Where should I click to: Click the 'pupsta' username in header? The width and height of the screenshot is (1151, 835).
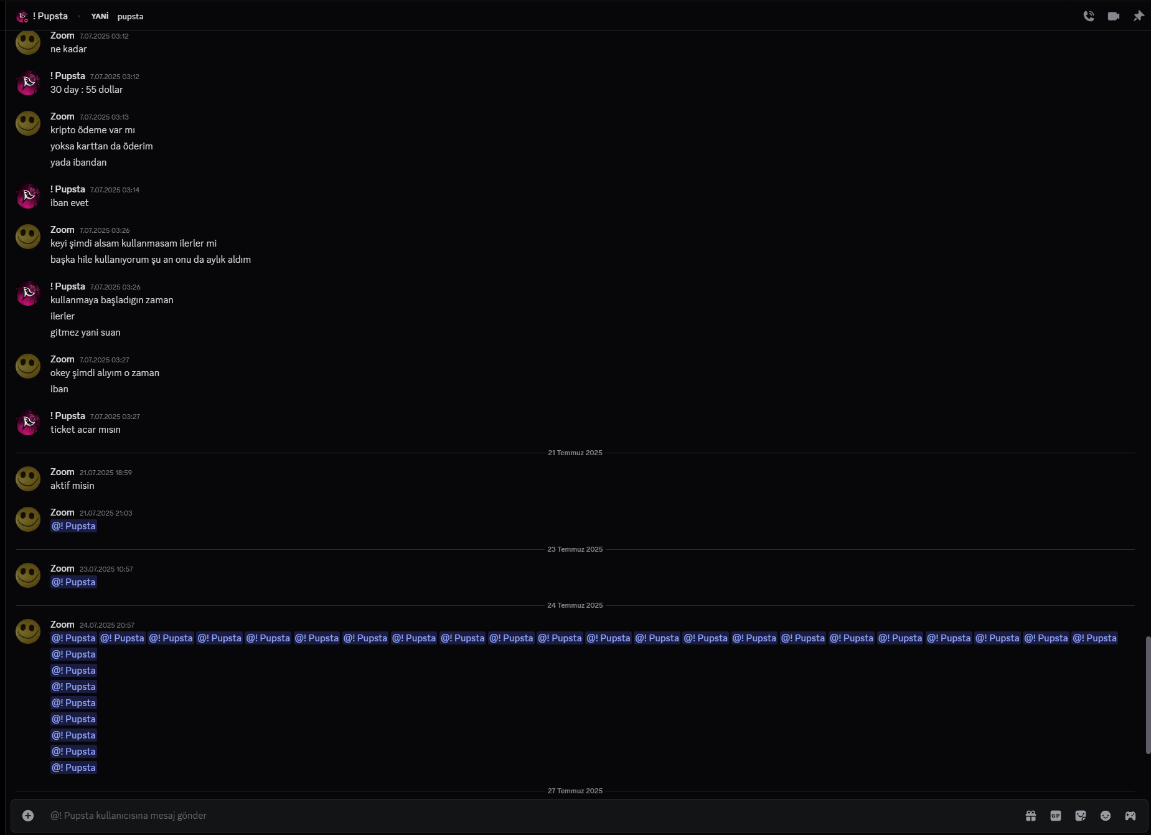[130, 16]
